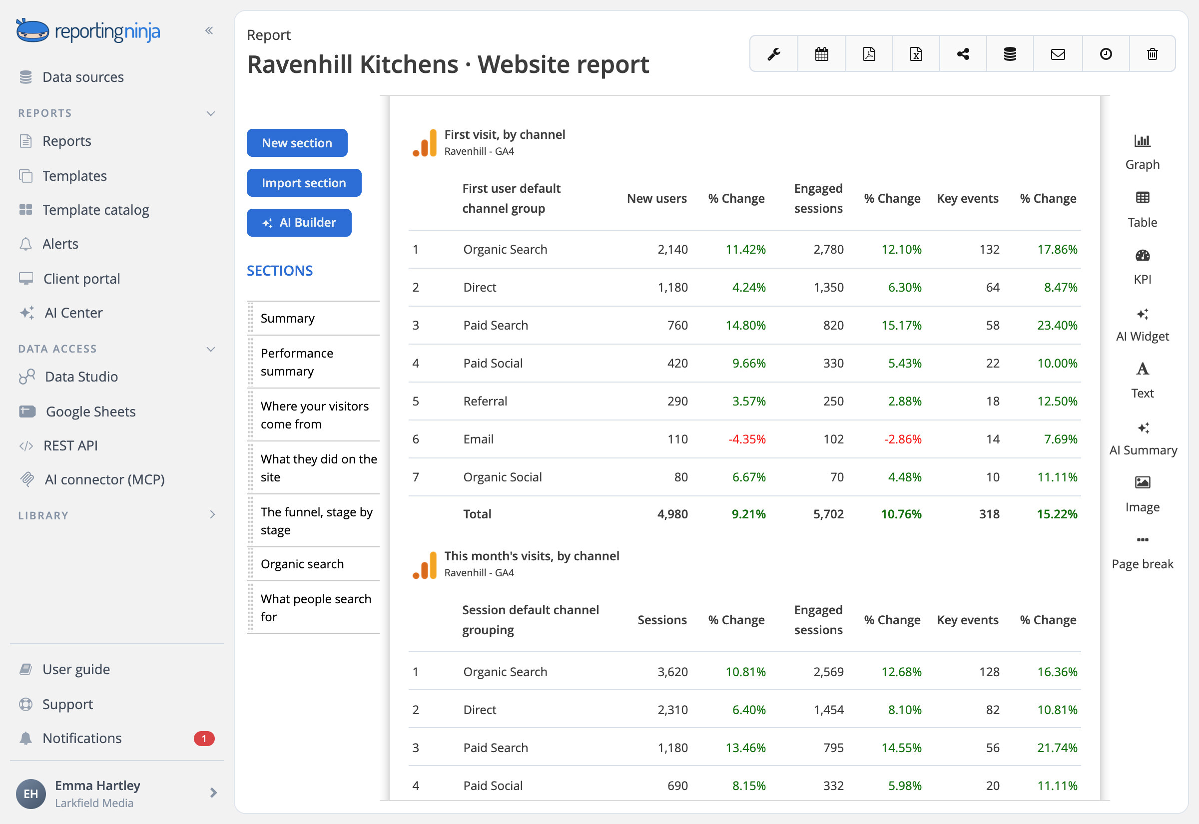Open report settings wrench icon

(773, 54)
